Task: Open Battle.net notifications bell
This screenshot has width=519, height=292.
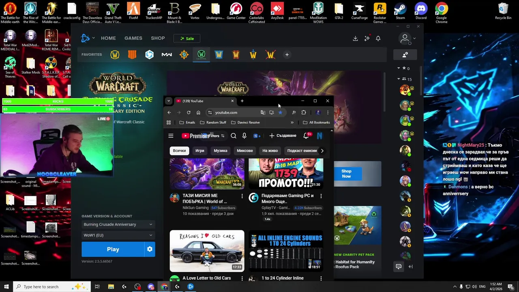Action: tap(378, 38)
